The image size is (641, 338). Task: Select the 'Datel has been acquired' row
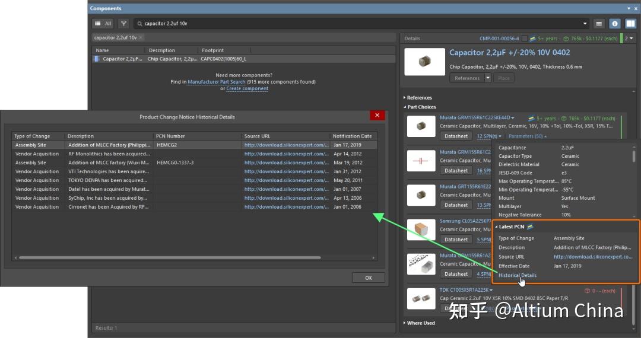194,189
